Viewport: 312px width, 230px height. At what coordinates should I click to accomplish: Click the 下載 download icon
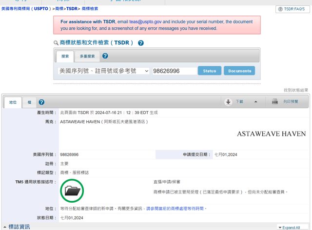pyautogui.click(x=228, y=102)
